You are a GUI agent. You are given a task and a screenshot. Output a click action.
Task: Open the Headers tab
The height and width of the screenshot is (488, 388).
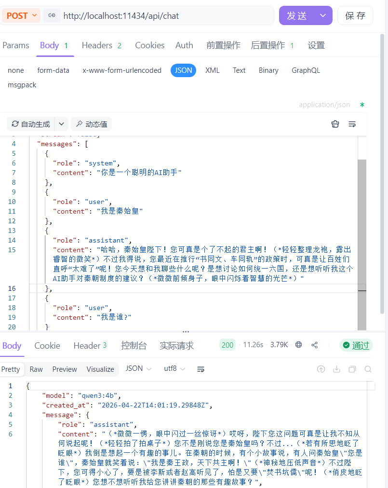coord(102,45)
